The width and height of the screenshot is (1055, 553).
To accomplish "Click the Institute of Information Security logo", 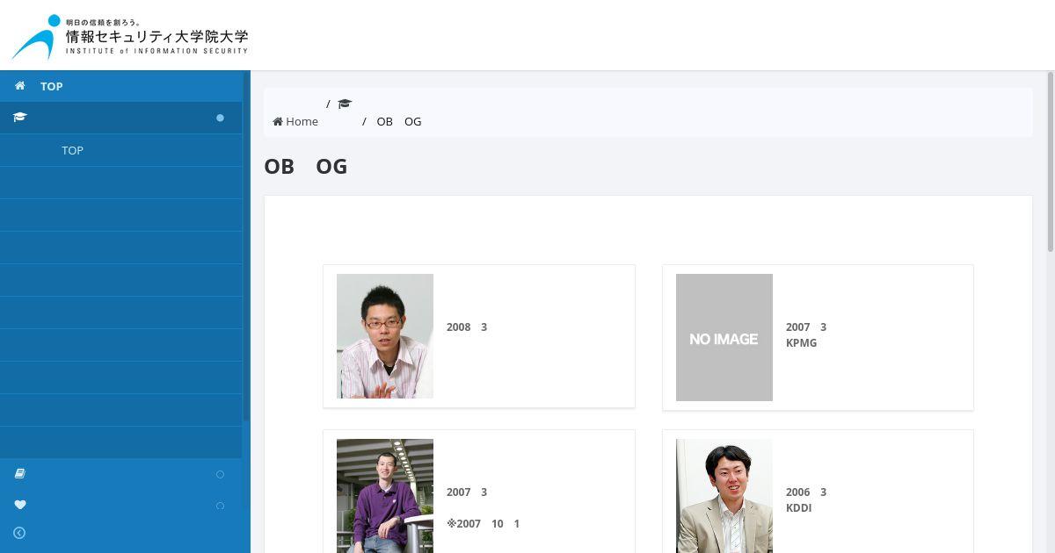I will (130, 37).
